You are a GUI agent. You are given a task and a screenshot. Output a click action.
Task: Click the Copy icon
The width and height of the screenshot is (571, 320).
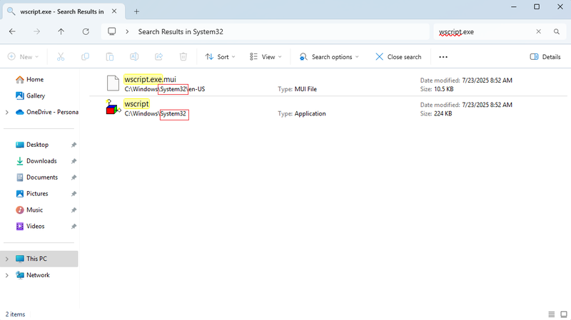click(85, 57)
